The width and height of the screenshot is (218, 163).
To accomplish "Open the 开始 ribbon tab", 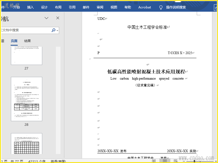I will pos(17,7).
